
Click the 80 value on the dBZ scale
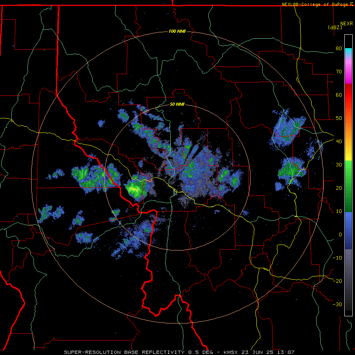pyautogui.click(x=339, y=48)
